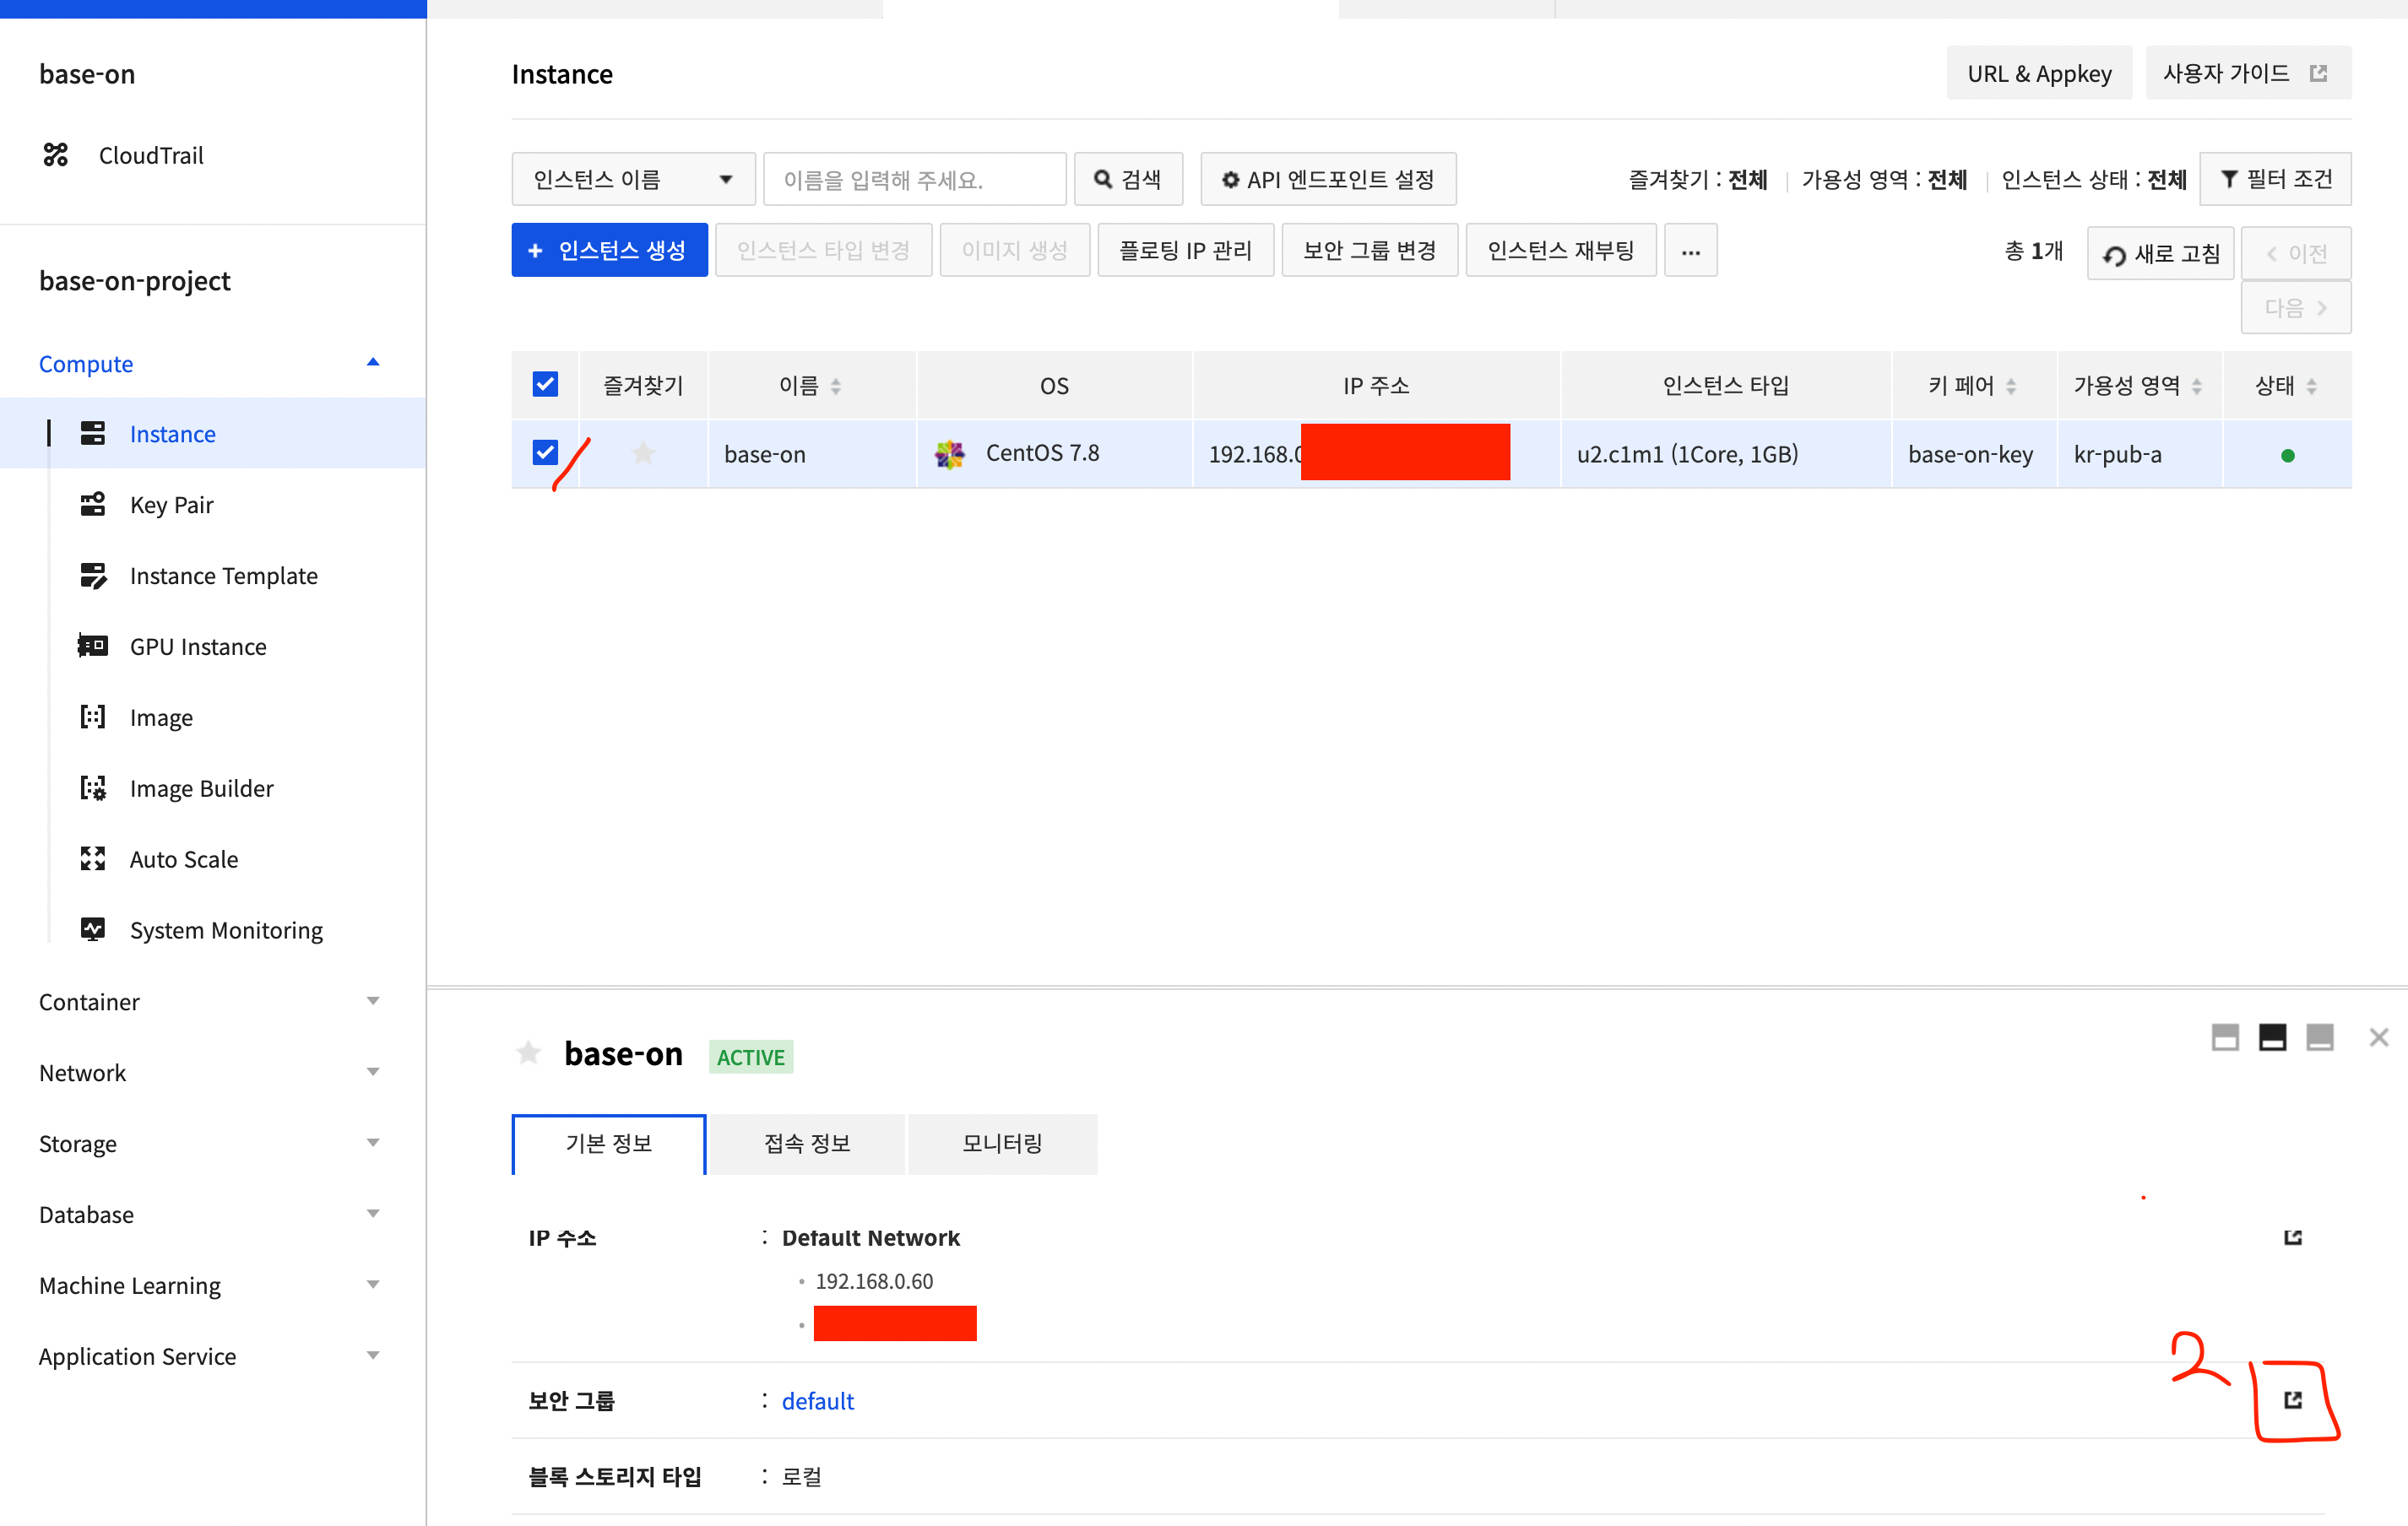This screenshot has height=1526, width=2408.
Task: Click the Auto Scale sidebar icon
Action: (93, 859)
